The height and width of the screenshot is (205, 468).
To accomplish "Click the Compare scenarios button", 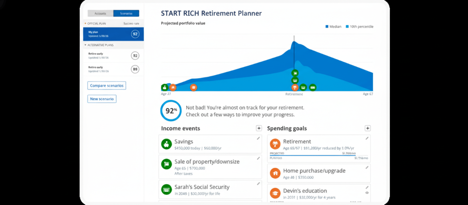I will tap(107, 85).
